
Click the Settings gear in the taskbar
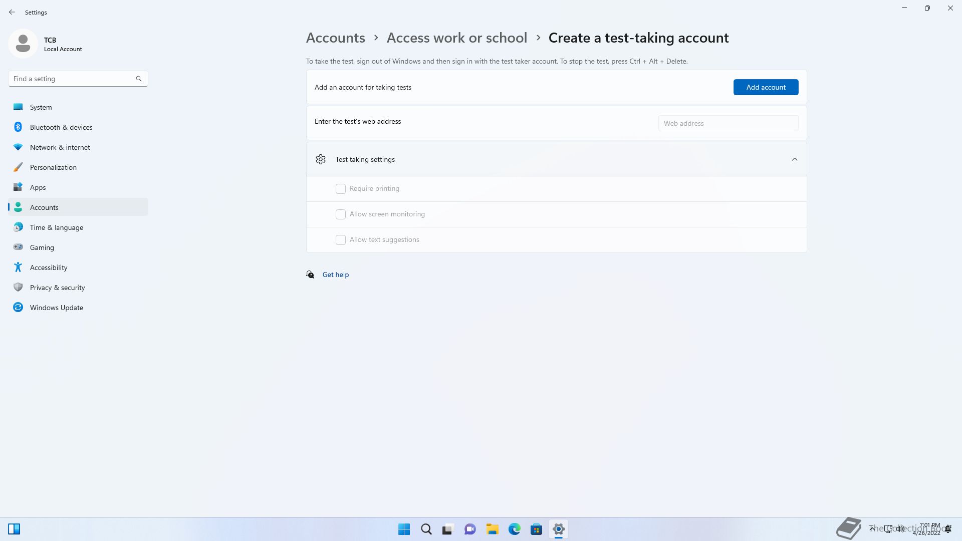point(558,529)
